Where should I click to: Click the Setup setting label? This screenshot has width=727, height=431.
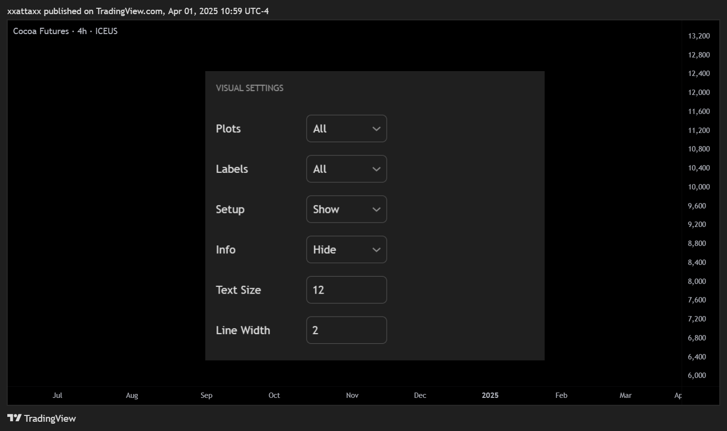[230, 209]
